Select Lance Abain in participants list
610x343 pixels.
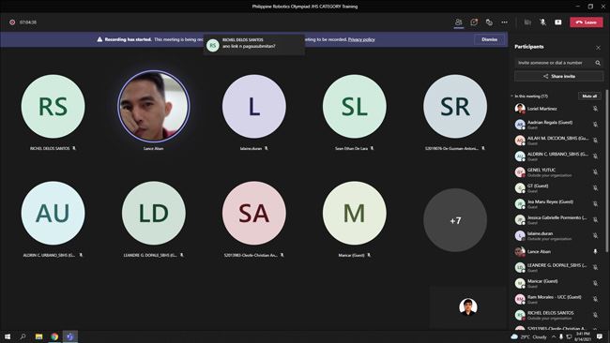[557, 252]
